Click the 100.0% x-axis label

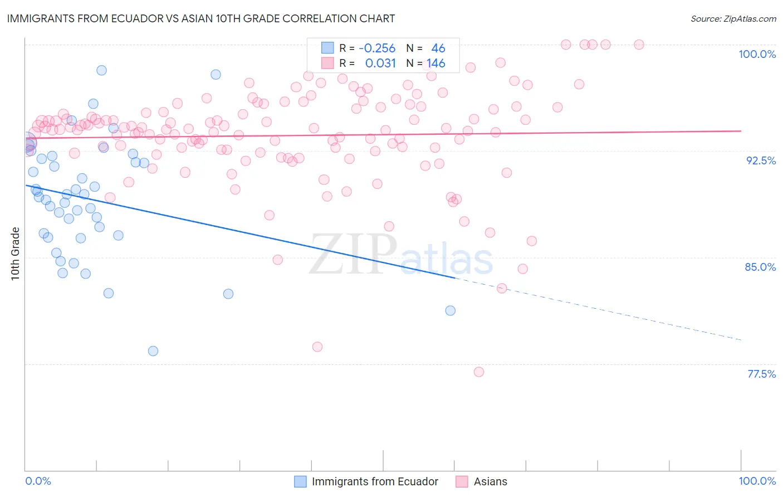(757, 481)
